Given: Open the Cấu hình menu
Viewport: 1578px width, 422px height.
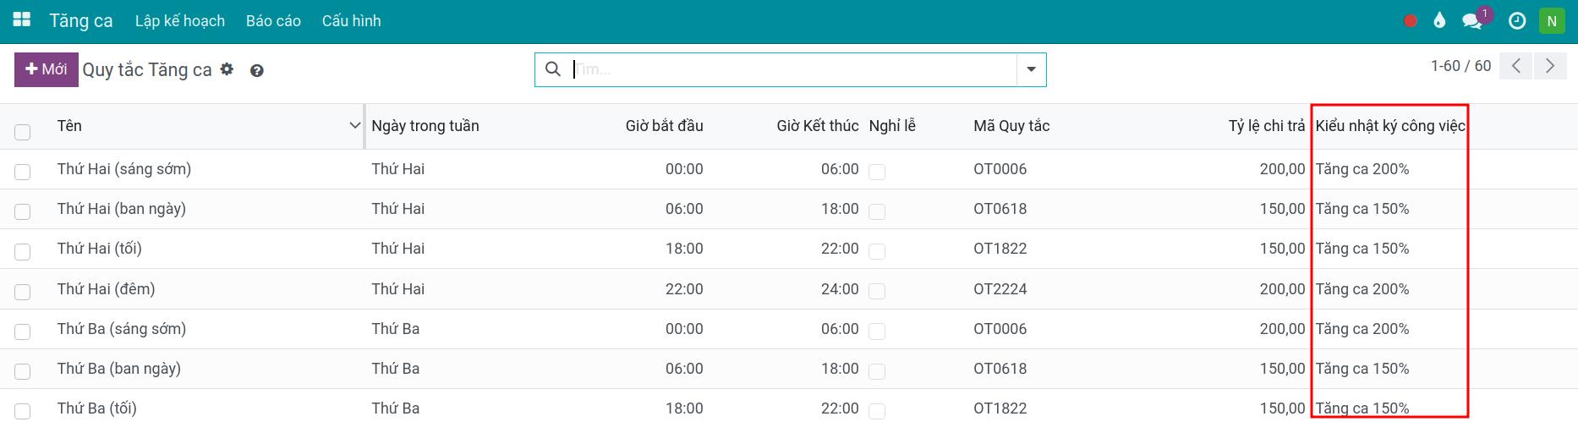Looking at the screenshot, I should click(x=351, y=21).
